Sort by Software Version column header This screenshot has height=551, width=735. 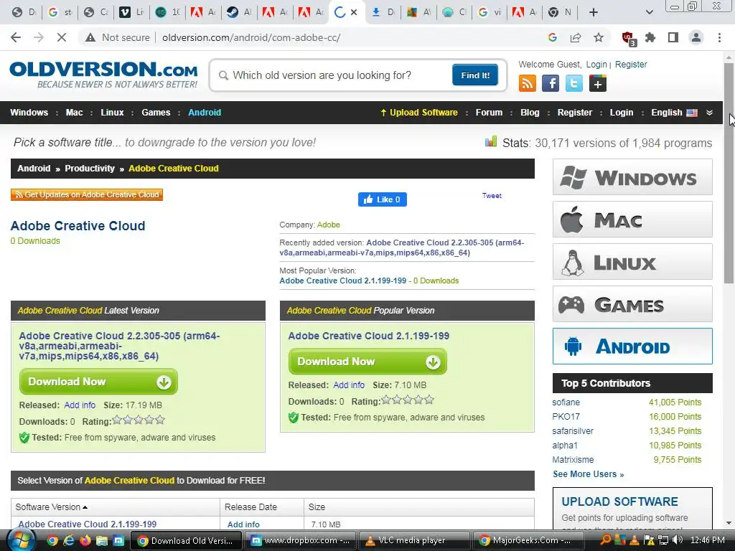pyautogui.click(x=52, y=507)
